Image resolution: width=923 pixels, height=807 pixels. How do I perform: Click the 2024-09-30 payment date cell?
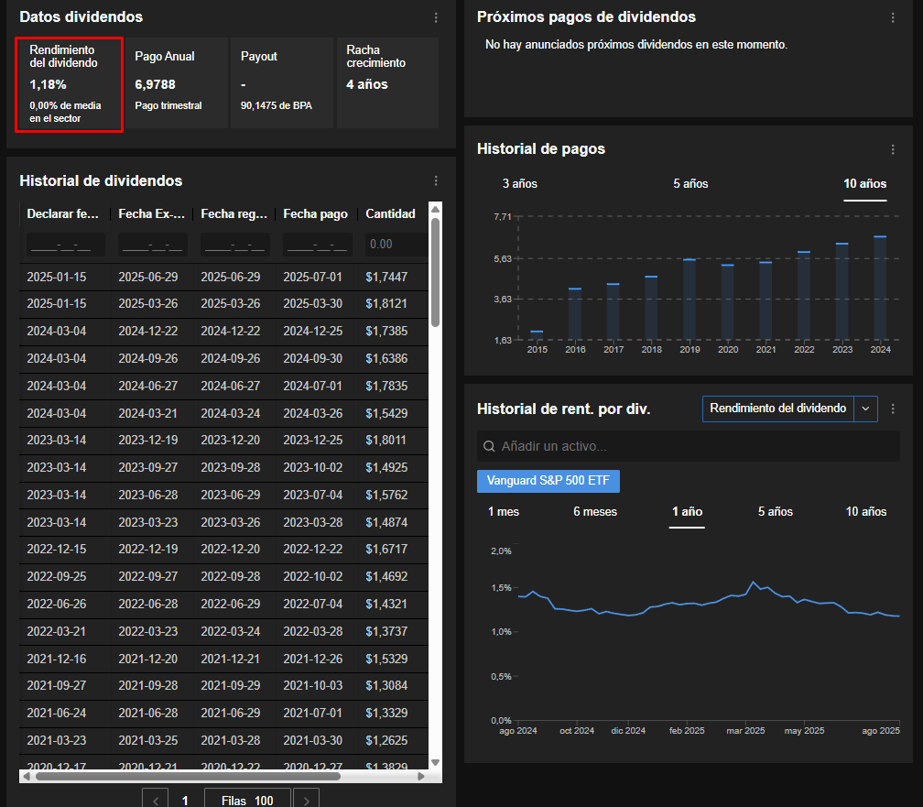313,359
